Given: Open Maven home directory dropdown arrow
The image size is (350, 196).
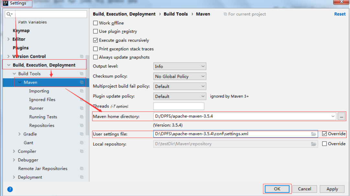Looking at the screenshot, I should (x=333, y=116).
